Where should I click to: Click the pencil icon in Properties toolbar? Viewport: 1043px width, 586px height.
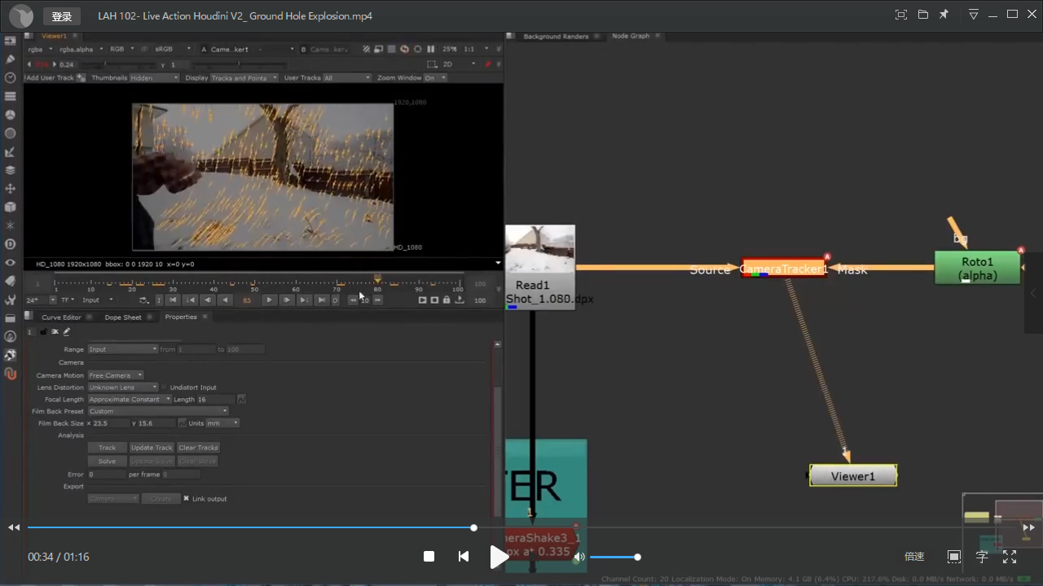pos(67,332)
